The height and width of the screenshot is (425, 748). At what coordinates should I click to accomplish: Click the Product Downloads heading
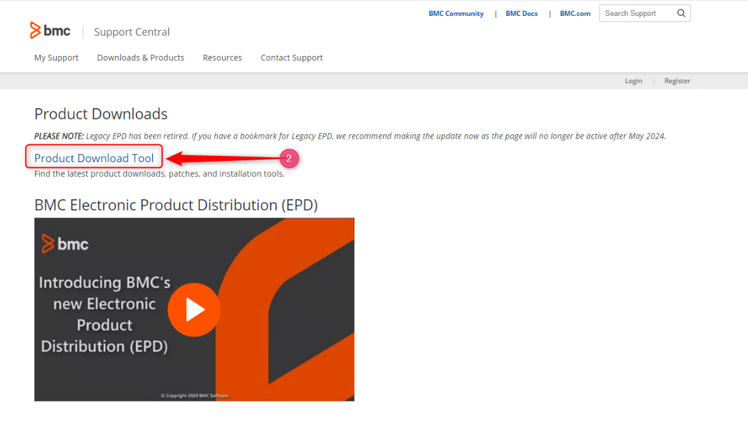[101, 114]
